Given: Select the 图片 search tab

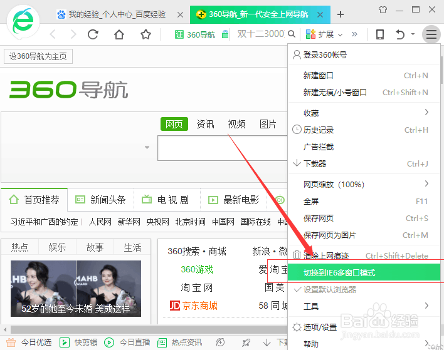Looking at the screenshot, I should pyautogui.click(x=268, y=124).
